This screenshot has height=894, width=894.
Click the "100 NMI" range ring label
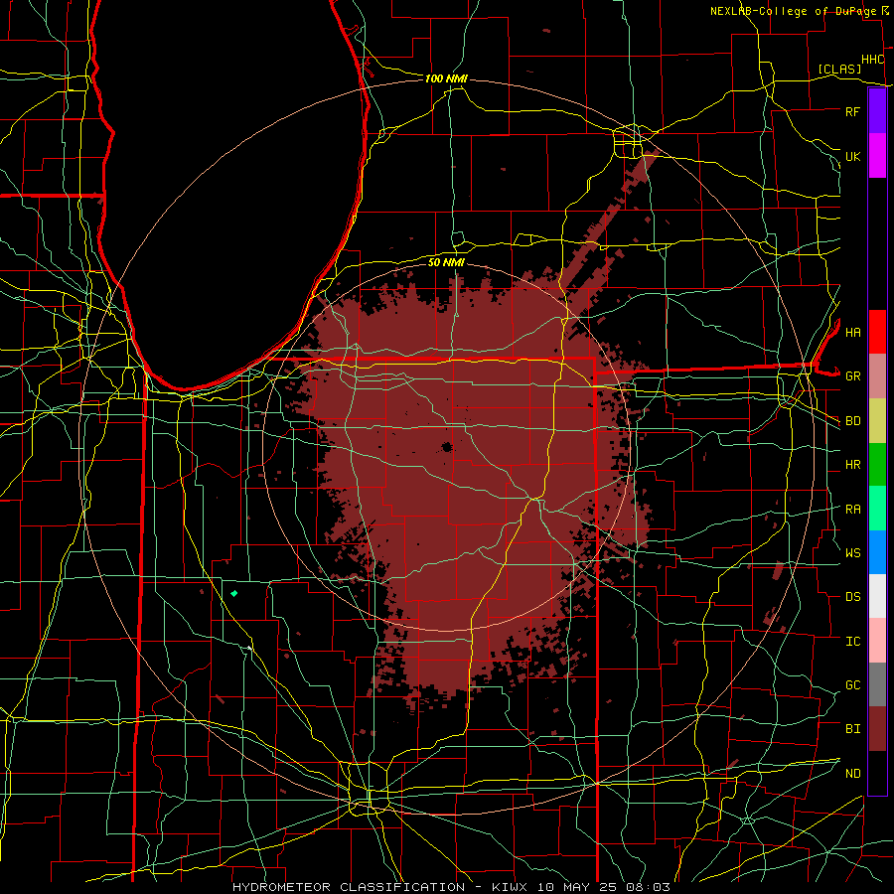tap(446, 78)
